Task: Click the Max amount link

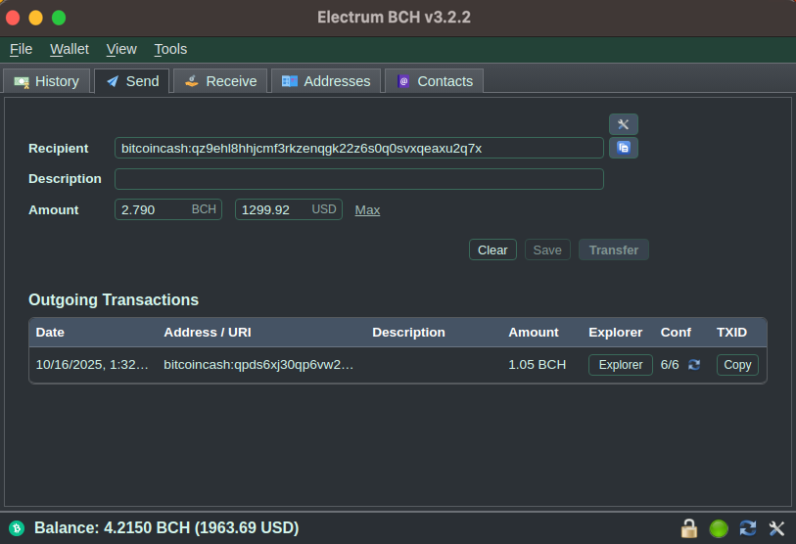Action: [367, 210]
